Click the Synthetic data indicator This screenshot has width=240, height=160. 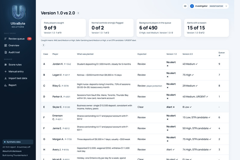(18, 142)
